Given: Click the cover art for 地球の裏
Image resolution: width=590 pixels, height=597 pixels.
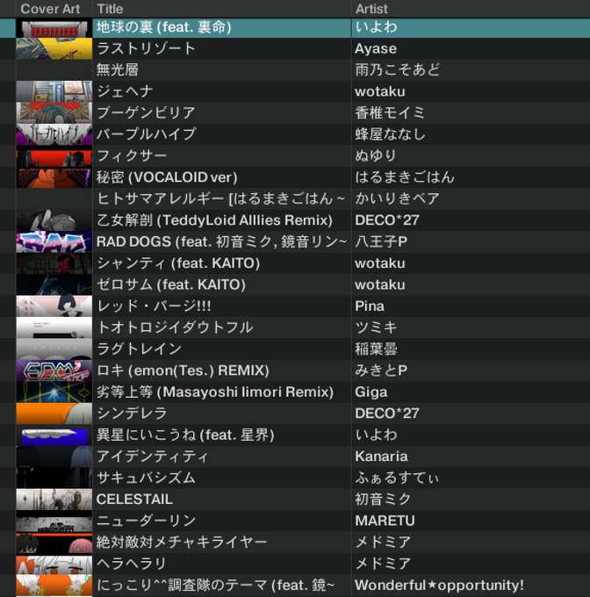Looking at the screenshot, I should (54, 28).
